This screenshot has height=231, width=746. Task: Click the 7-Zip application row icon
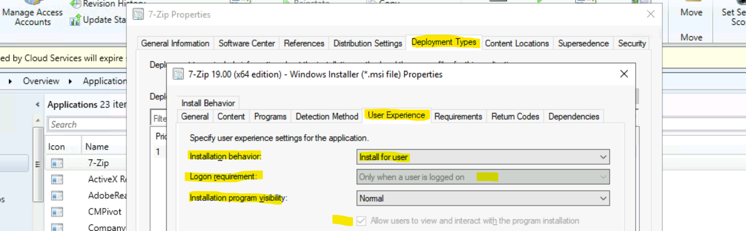click(x=57, y=164)
